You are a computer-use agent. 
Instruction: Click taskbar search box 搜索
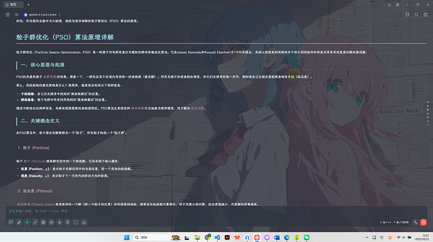[x=157, y=238]
